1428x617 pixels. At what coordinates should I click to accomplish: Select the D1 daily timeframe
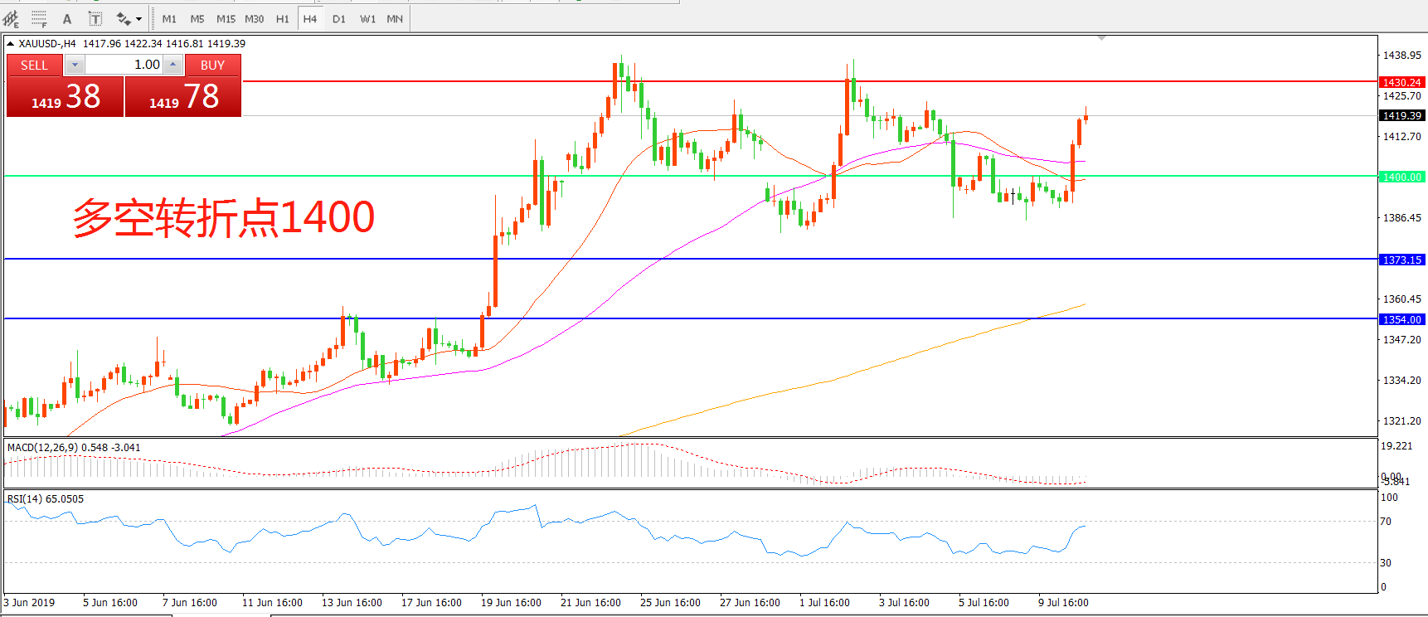[339, 18]
